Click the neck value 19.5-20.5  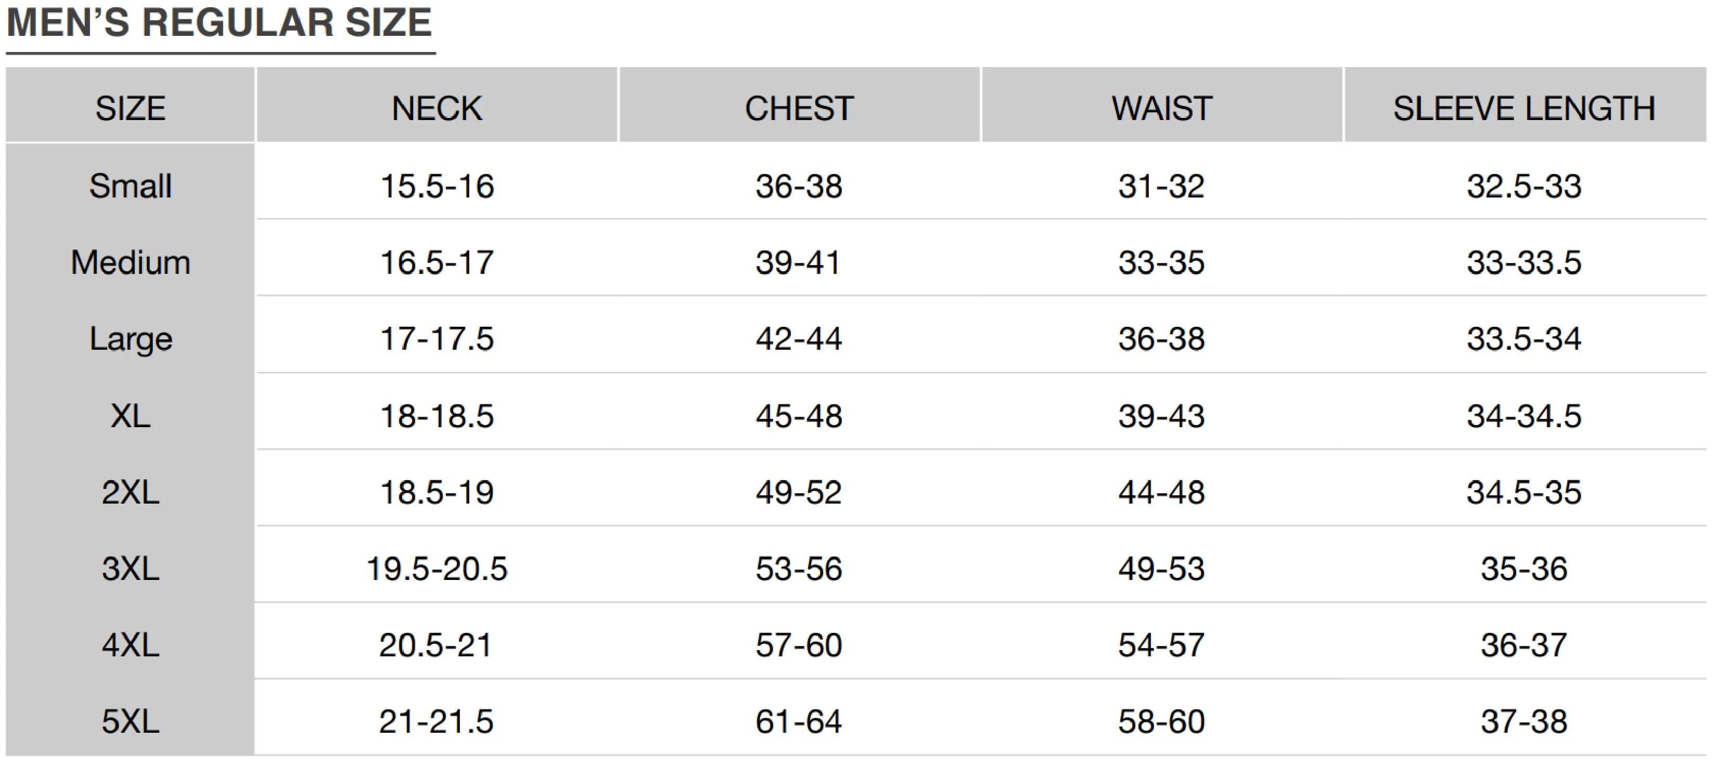click(437, 569)
